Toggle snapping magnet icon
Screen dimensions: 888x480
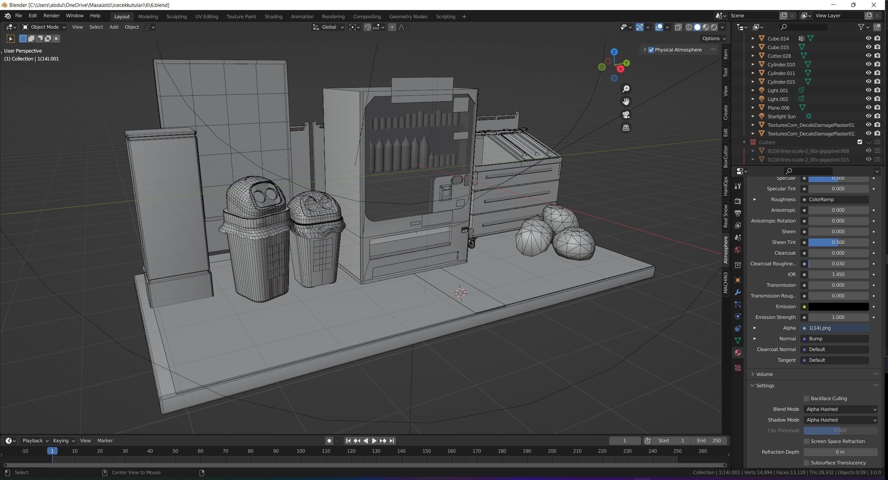pyautogui.click(x=368, y=27)
